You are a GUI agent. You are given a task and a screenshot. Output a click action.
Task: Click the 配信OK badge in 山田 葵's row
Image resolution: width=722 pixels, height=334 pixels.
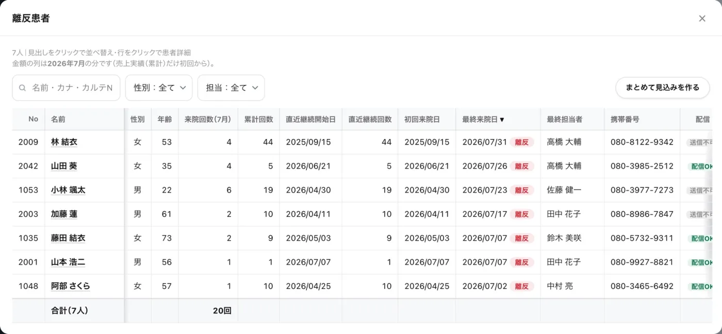700,166
